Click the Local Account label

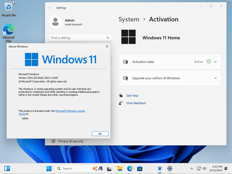73,25
